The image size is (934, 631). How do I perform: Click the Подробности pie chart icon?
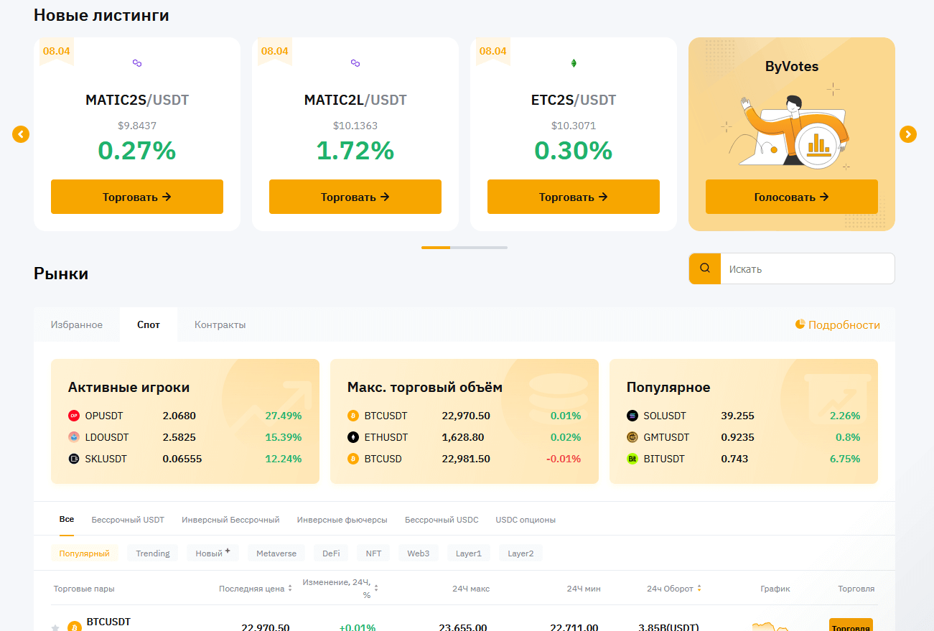pyautogui.click(x=800, y=324)
